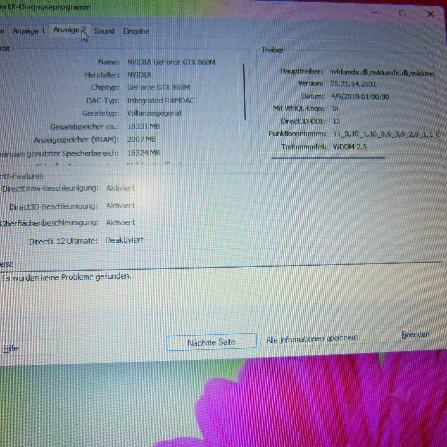
Task: Click the Funktionsebenen label
Action: coord(297,134)
